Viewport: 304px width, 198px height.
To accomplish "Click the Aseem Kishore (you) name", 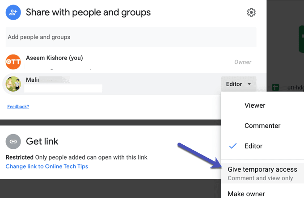I will pyautogui.click(x=54, y=58).
